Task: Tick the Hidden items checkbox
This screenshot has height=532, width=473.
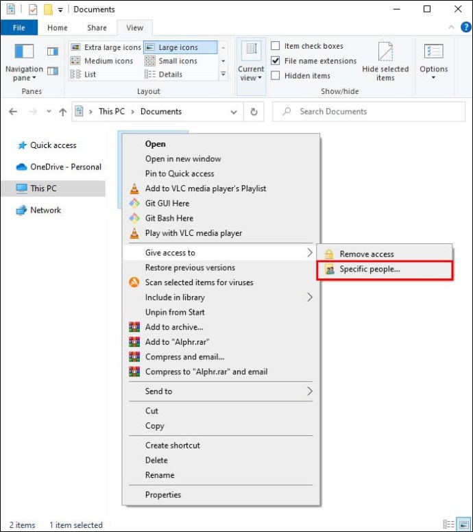Action: [276, 75]
